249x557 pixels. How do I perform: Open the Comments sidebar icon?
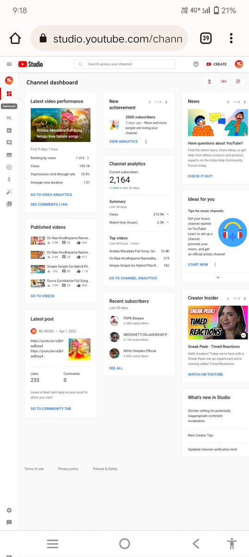click(x=9, y=142)
